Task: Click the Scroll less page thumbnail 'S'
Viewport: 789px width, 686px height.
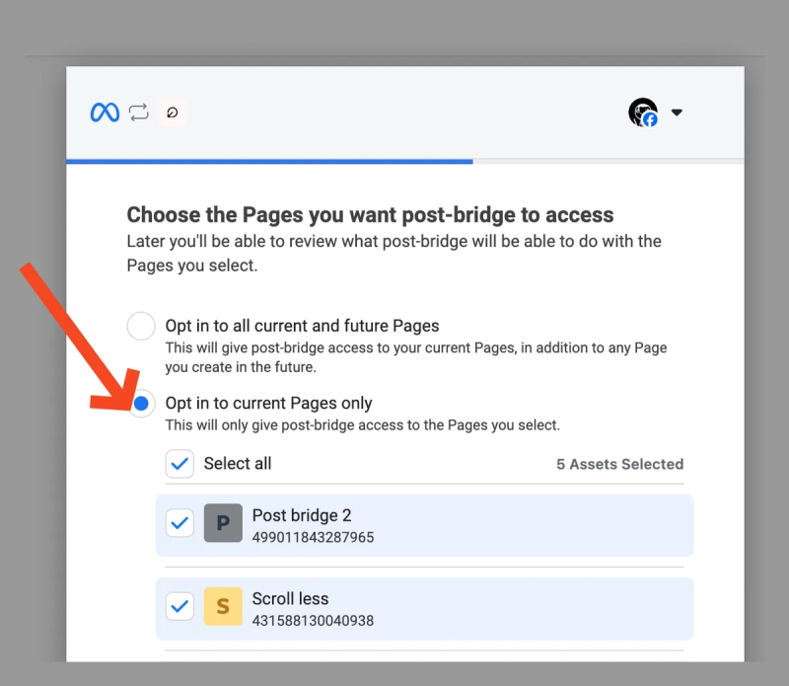Action: point(223,606)
